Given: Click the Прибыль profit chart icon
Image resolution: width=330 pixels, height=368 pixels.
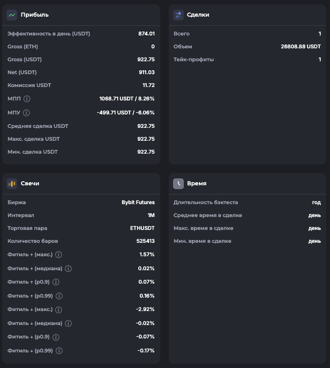Looking at the screenshot, I should point(12,15).
